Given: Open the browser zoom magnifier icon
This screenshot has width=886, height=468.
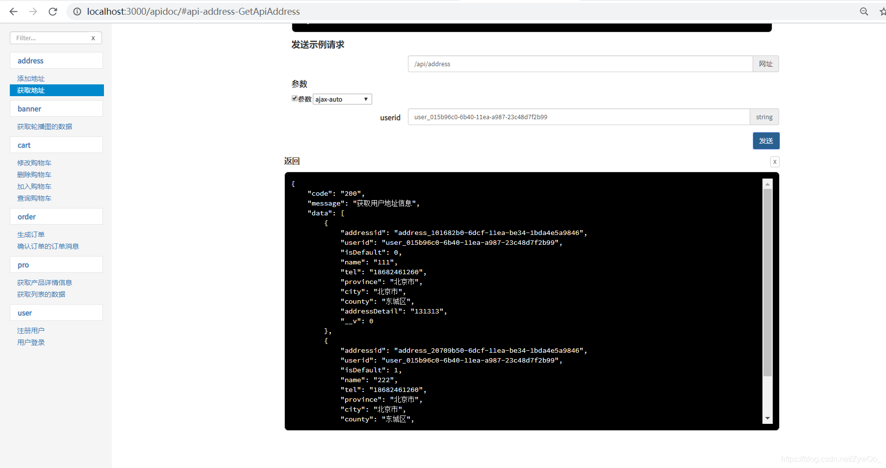Looking at the screenshot, I should click(x=864, y=11).
